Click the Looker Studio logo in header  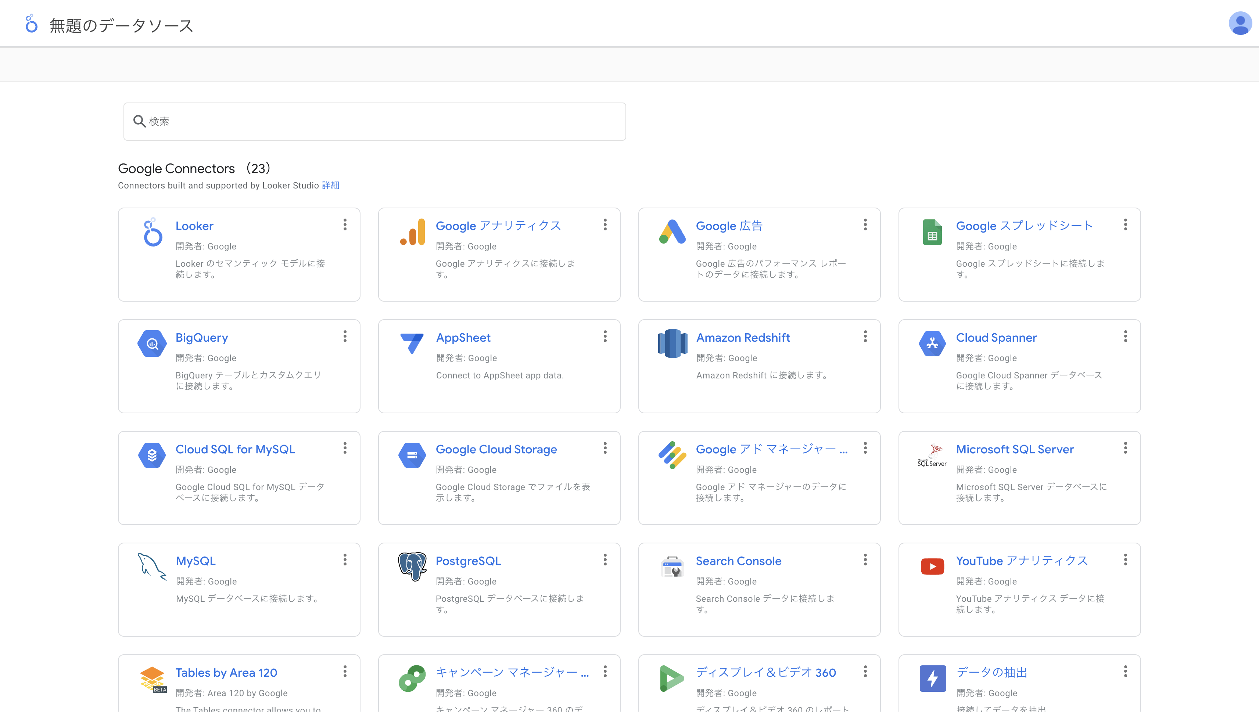(x=31, y=24)
